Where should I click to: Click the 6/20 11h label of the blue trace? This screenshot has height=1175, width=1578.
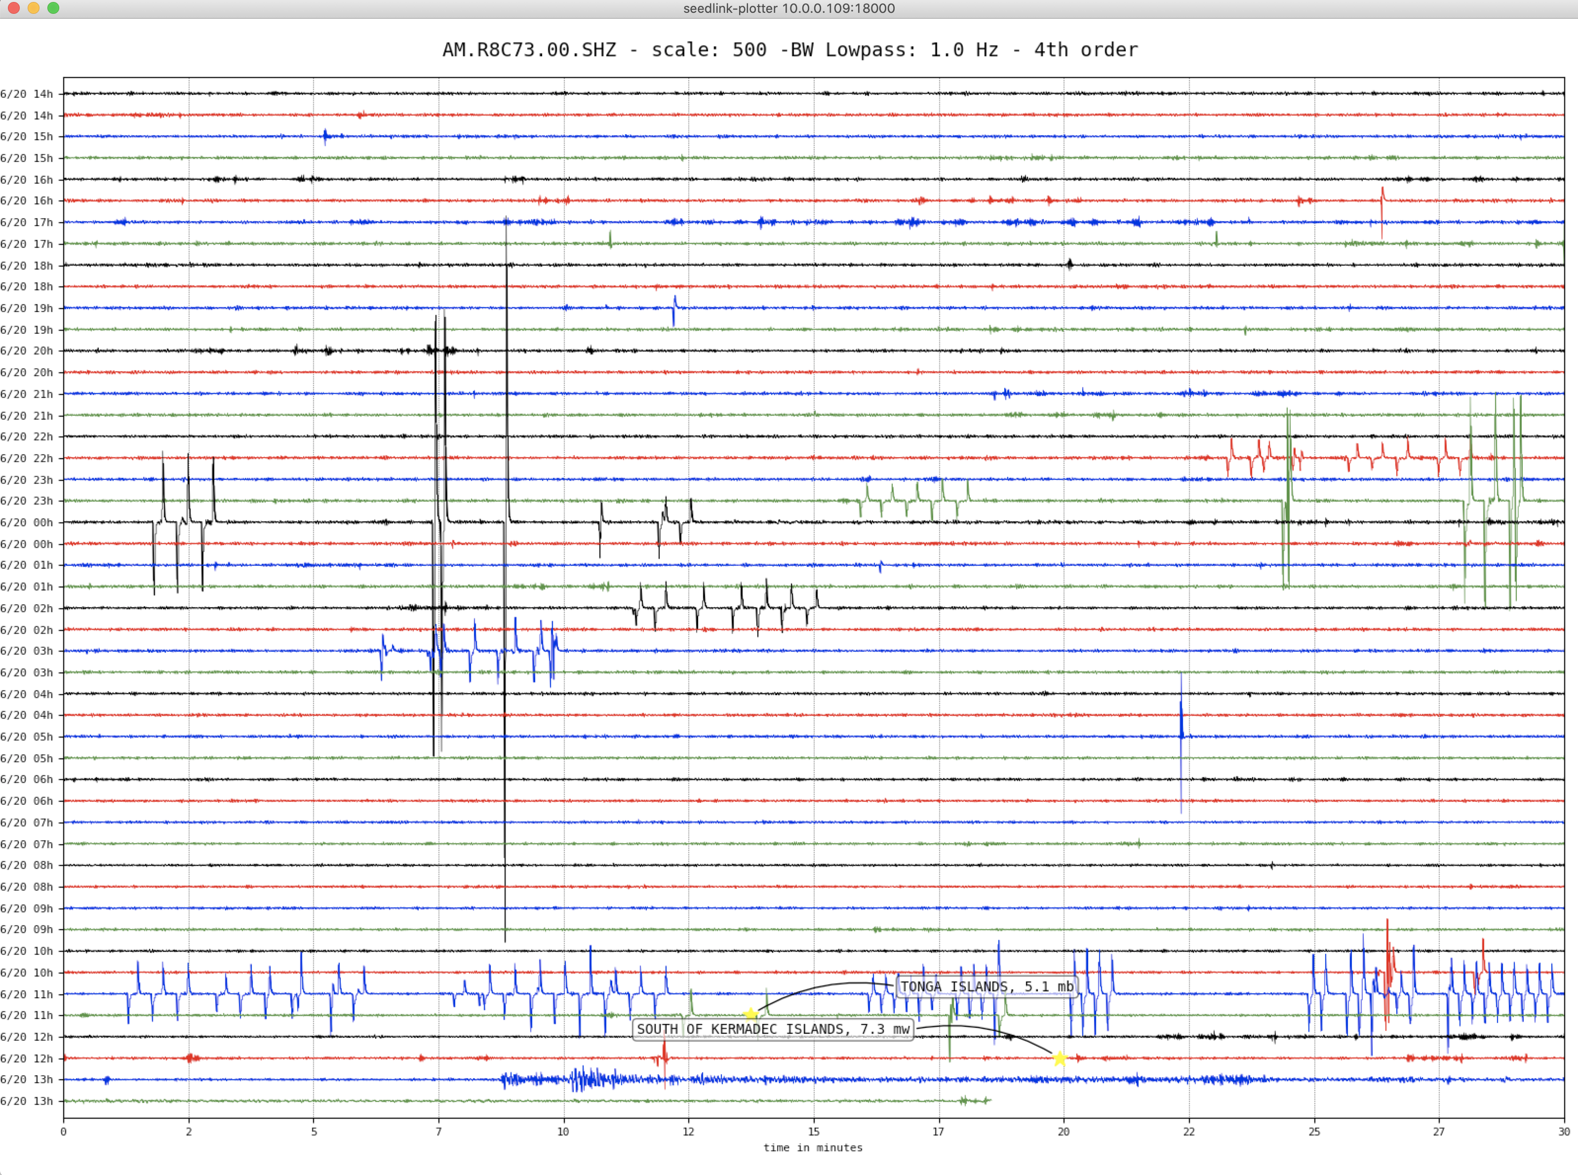pos(27,994)
